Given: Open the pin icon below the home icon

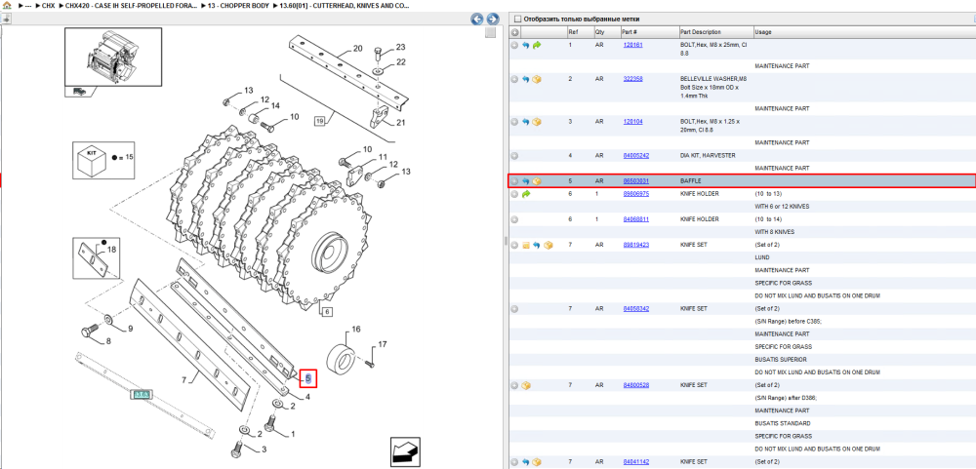Looking at the screenshot, I should tap(6, 19).
